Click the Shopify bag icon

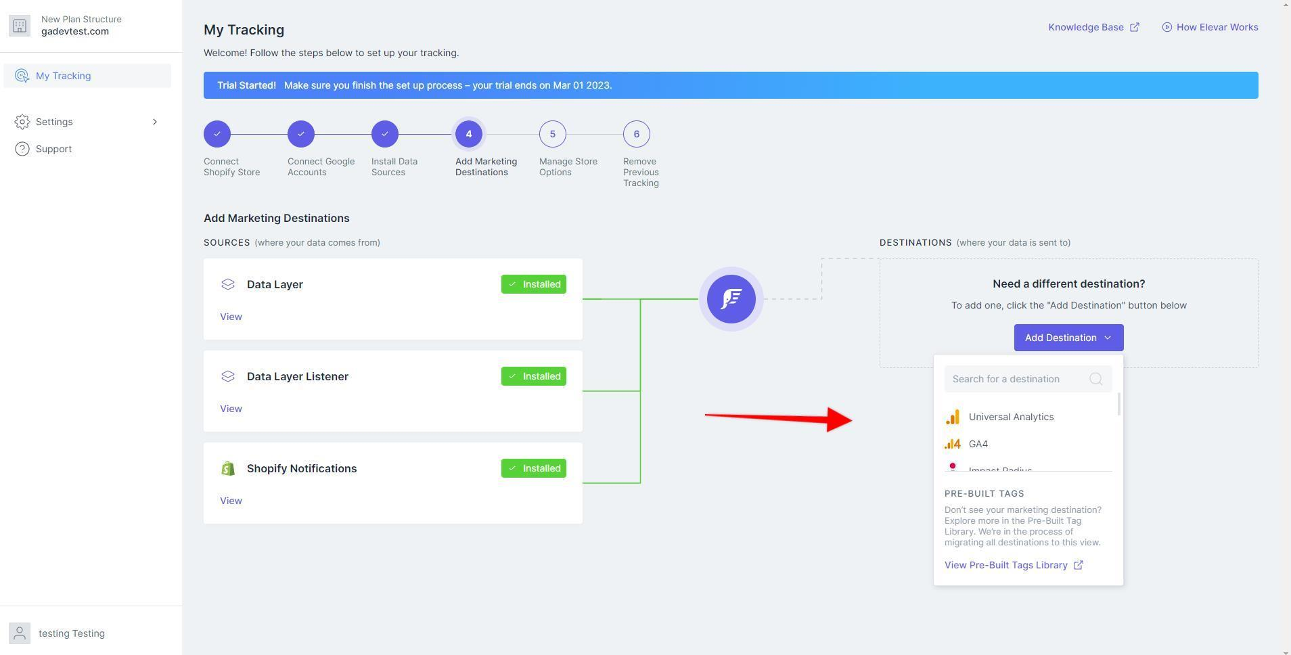[228, 468]
